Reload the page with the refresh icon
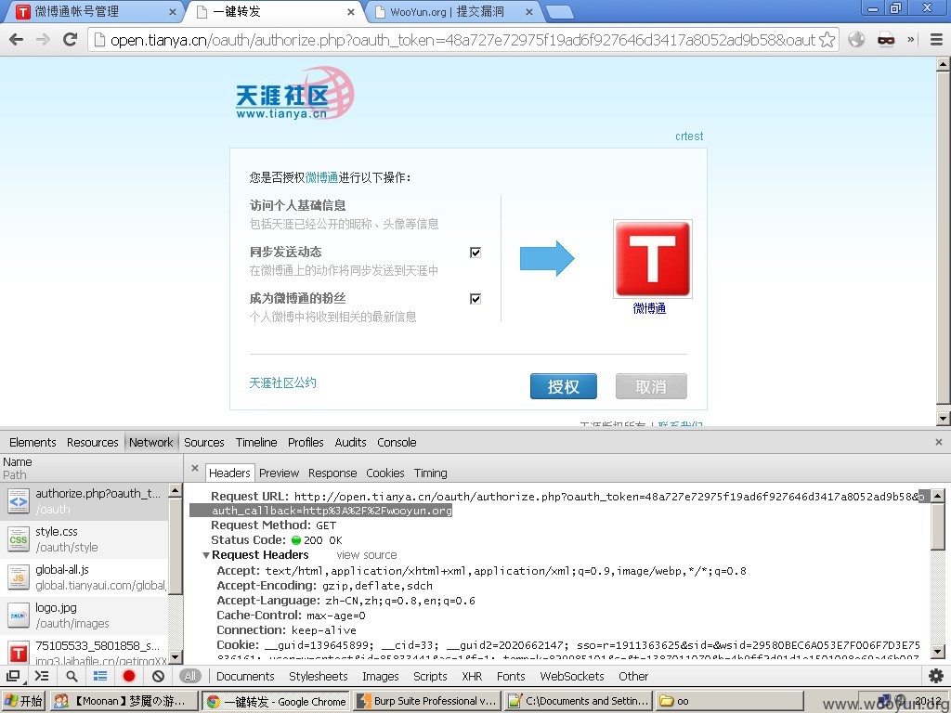The image size is (951, 713). pos(71,40)
